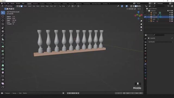This screenshot has width=174, height=98.
Task: Select the Move tool
Action: pyautogui.click(x=3, y=20)
